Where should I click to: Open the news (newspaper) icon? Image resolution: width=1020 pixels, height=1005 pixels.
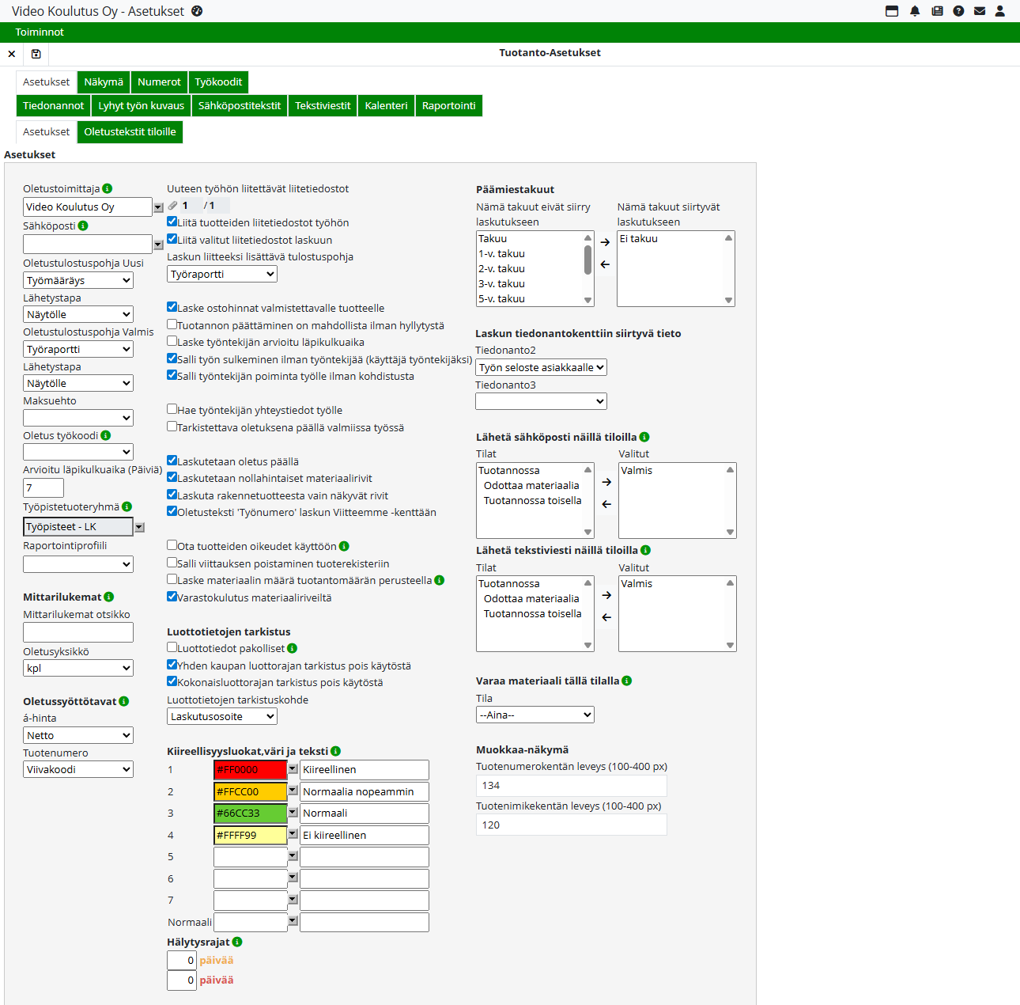937,11
